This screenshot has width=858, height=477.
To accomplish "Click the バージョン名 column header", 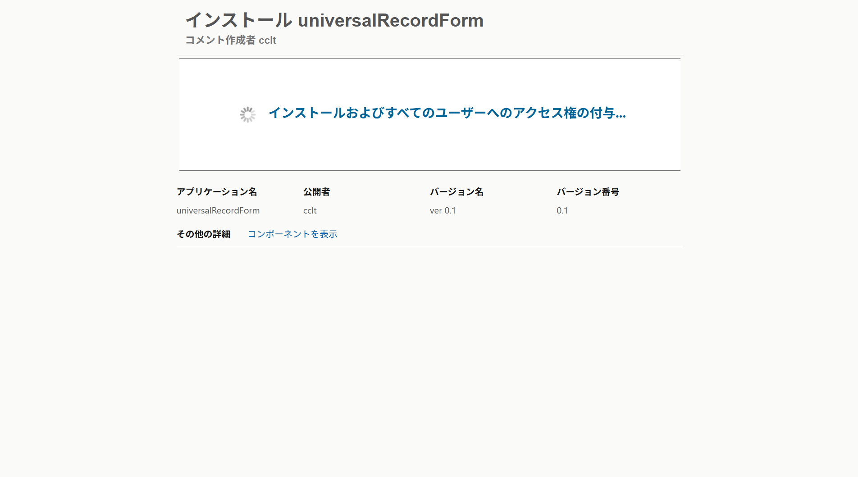I will pyautogui.click(x=457, y=191).
